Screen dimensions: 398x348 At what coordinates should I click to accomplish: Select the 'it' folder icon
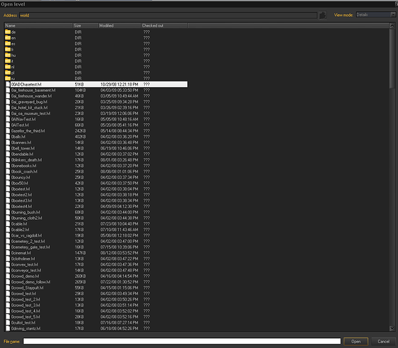pyautogui.click(x=8, y=61)
